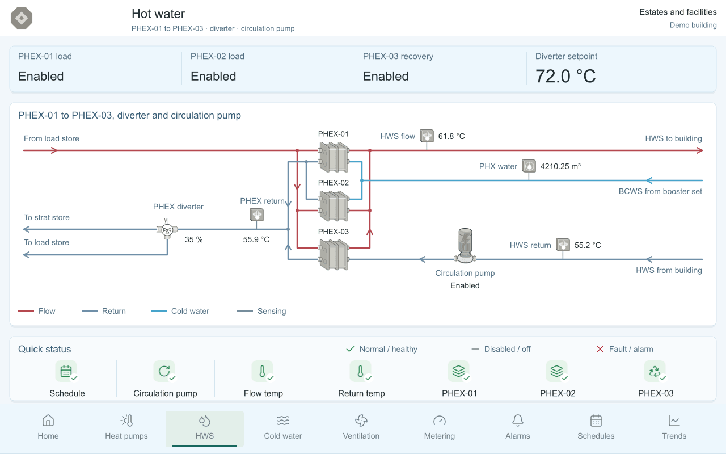This screenshot has width=726, height=454.
Task: Switch to Metering tab
Action: (440, 428)
